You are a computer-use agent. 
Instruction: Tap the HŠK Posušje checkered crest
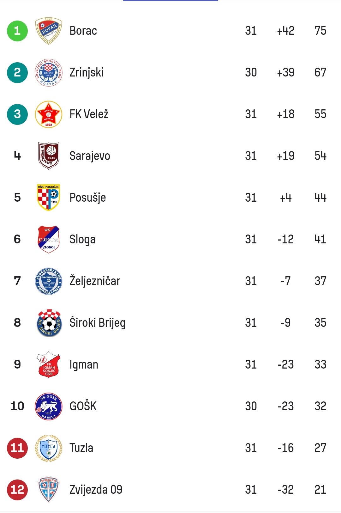(x=49, y=198)
